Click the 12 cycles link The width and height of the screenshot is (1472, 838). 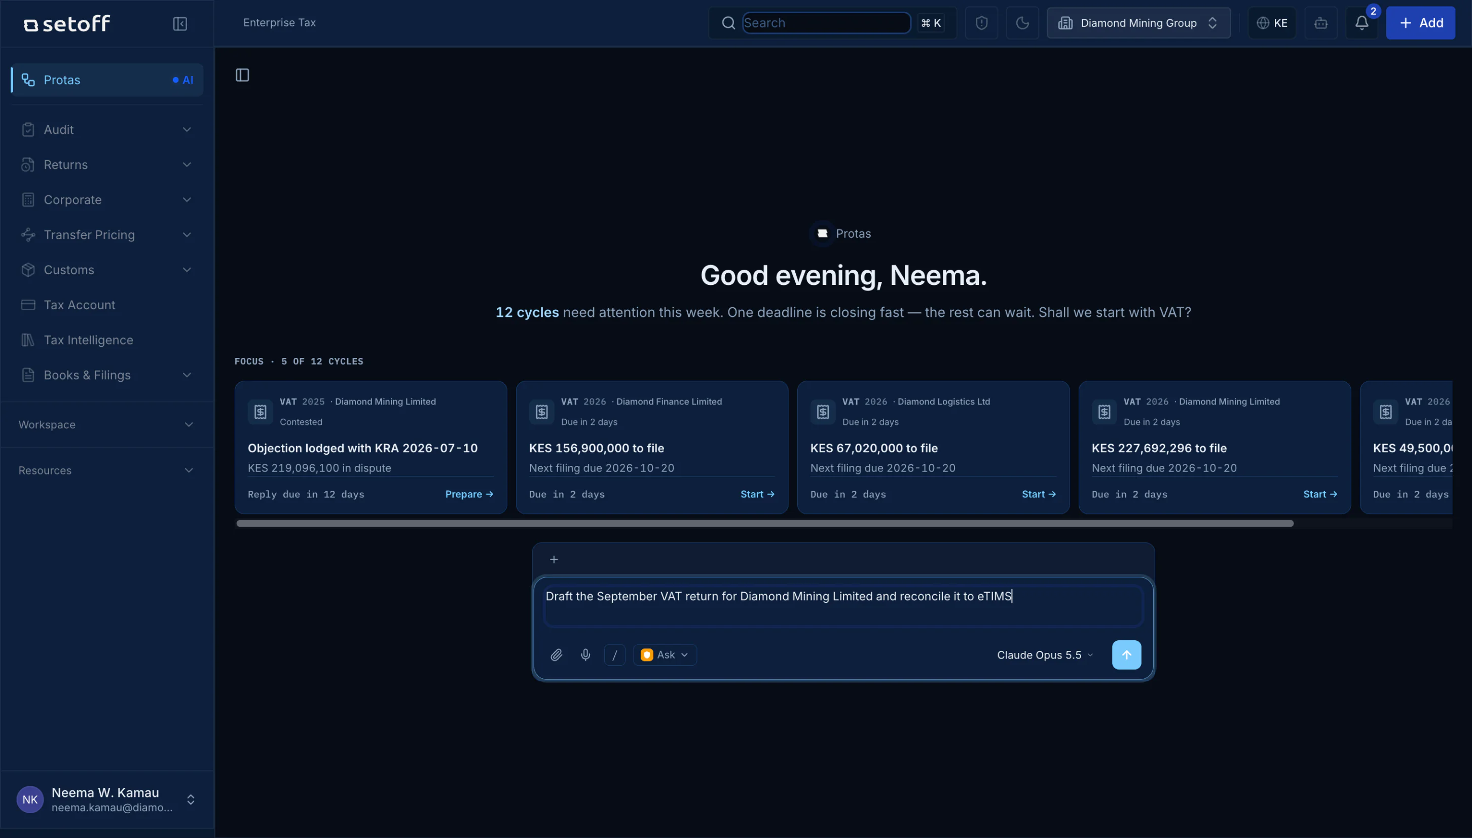click(x=527, y=312)
